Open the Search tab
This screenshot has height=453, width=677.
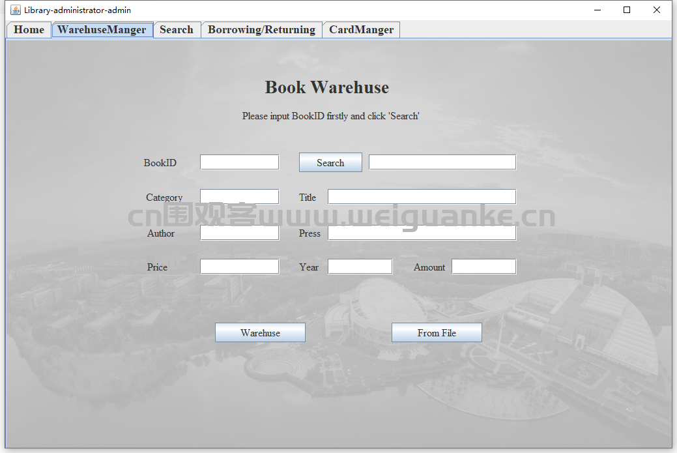coord(177,30)
